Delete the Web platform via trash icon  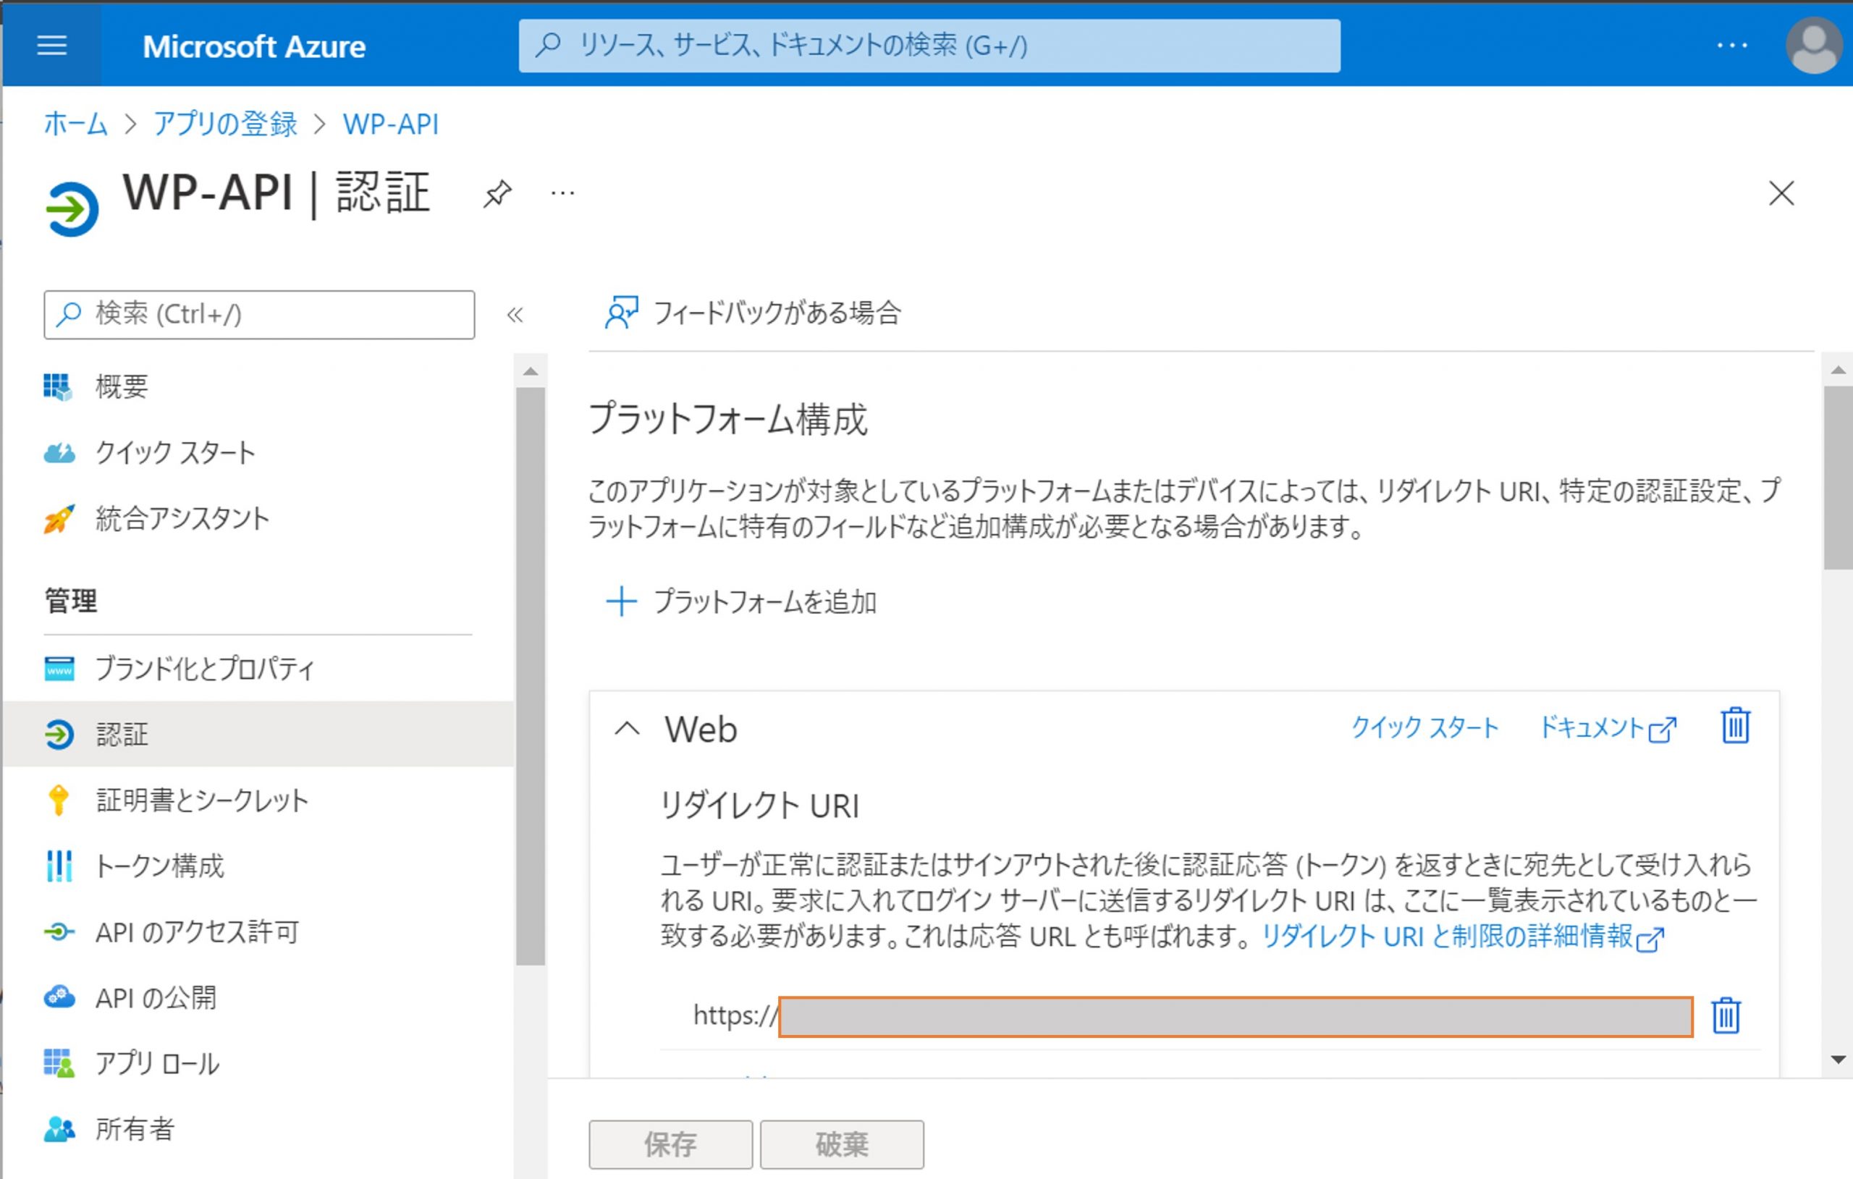[x=1735, y=726]
